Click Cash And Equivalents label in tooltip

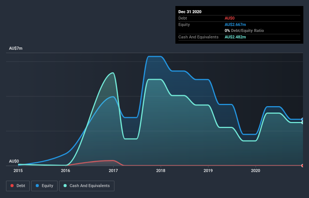click(198, 37)
